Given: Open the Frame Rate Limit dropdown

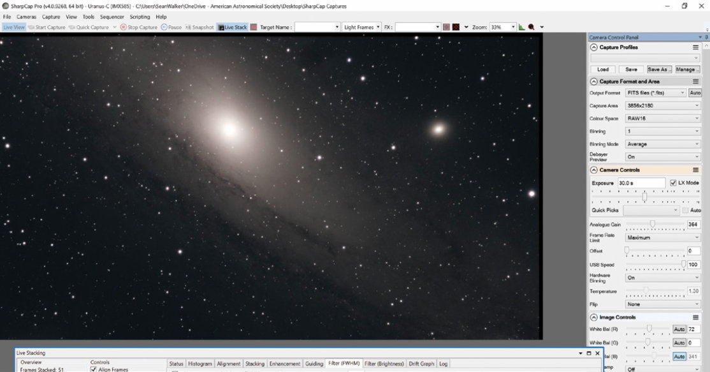Looking at the screenshot, I should (663, 237).
